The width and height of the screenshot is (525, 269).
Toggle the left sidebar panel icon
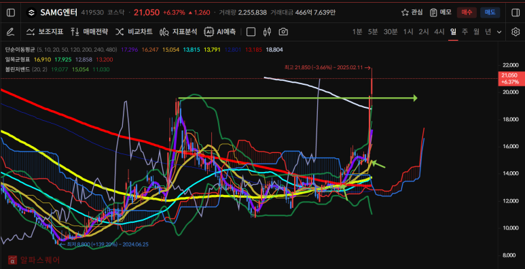(x=11, y=13)
